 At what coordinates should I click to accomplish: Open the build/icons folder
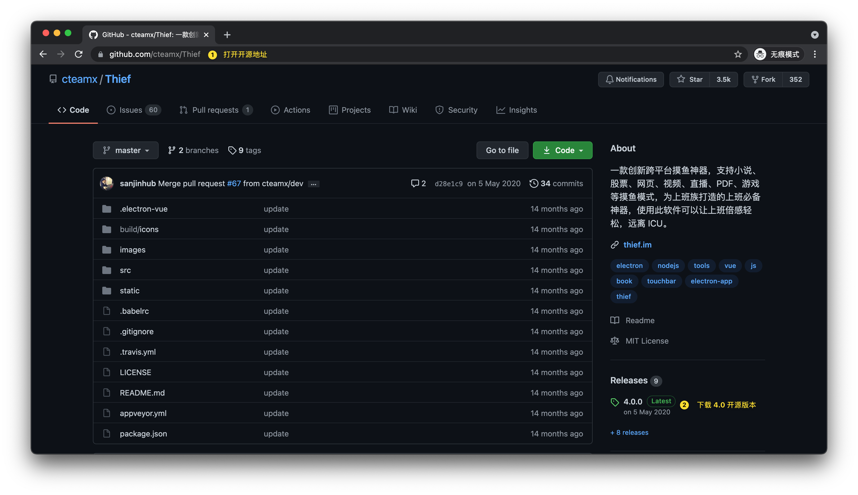point(139,229)
